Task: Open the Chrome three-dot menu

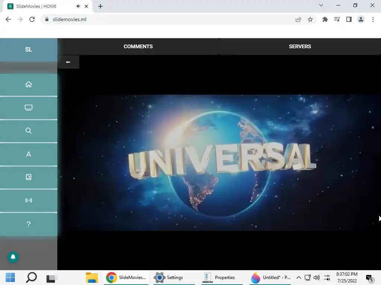Action: click(x=373, y=19)
